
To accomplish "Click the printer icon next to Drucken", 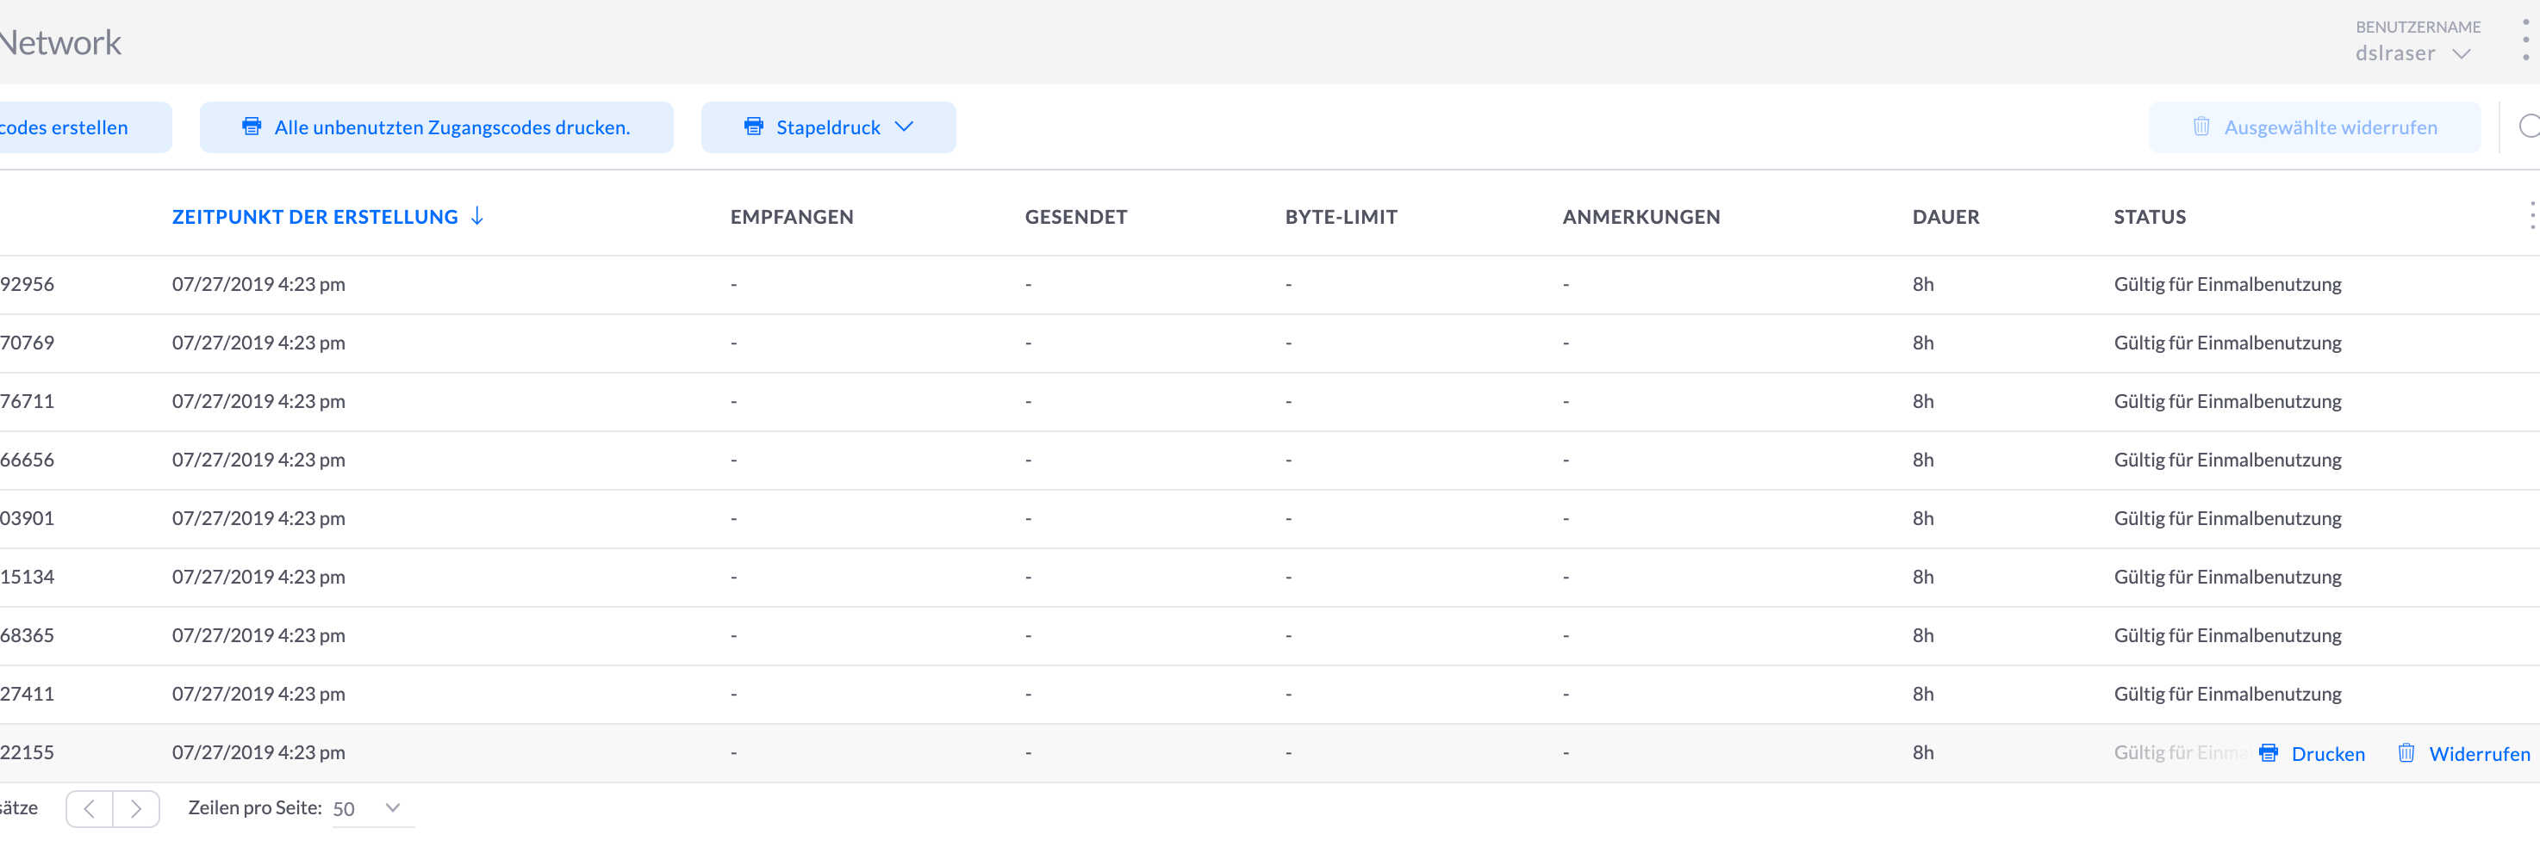I will tap(2268, 753).
